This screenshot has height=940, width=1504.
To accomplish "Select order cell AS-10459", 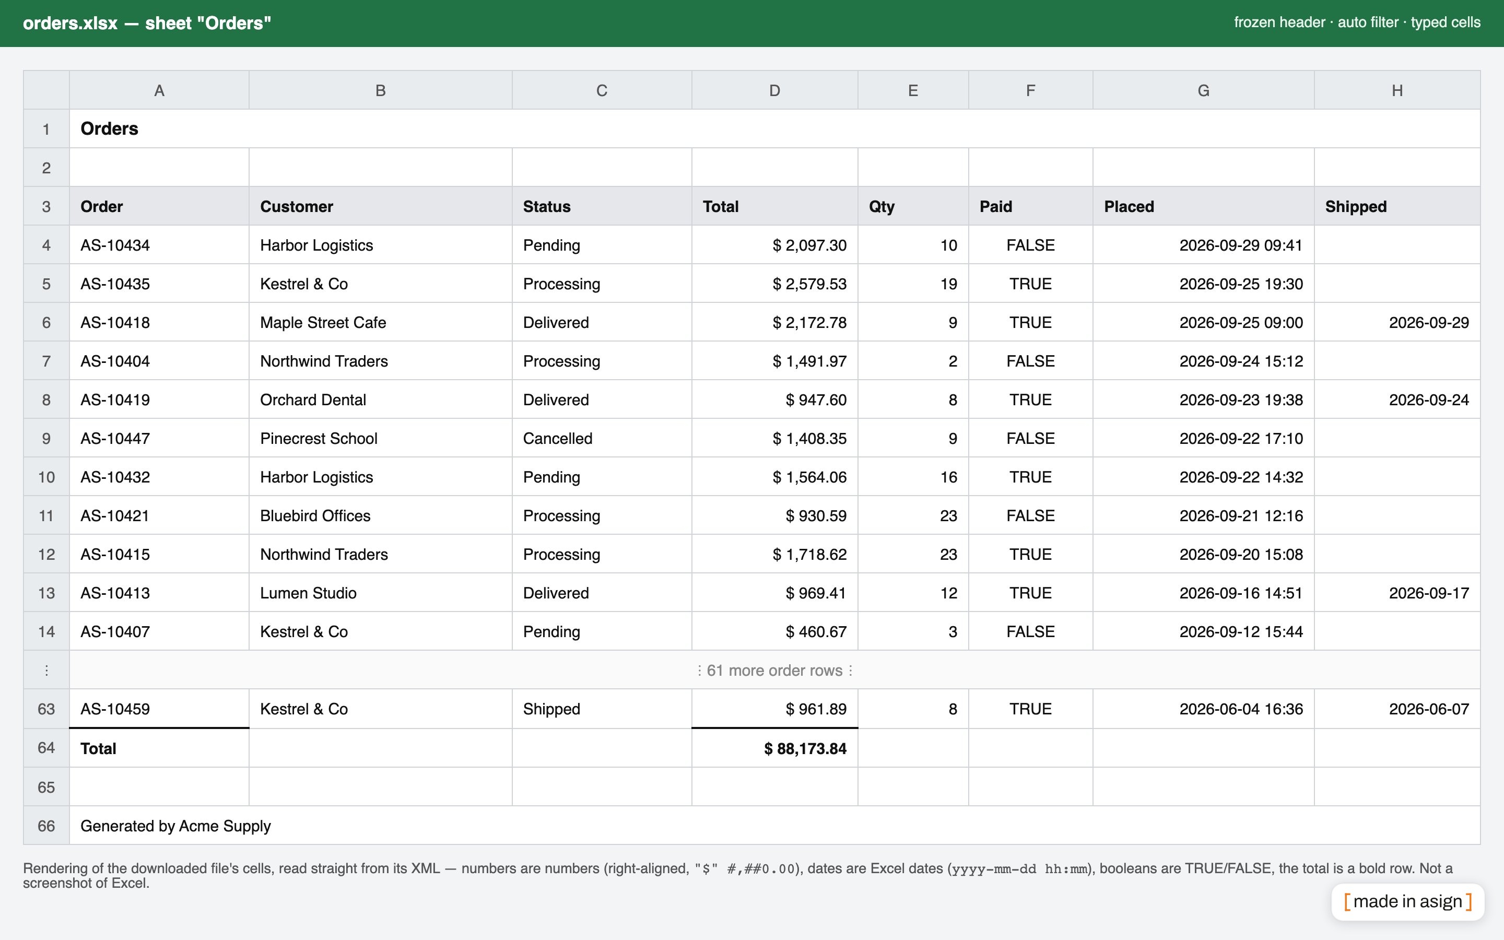I will pos(159,709).
